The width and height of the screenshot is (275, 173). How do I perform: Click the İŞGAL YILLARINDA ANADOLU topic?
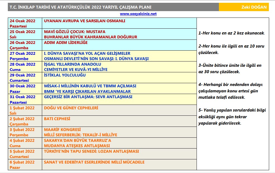[73, 64]
